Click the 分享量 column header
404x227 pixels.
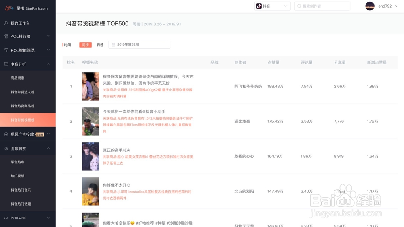340,62
